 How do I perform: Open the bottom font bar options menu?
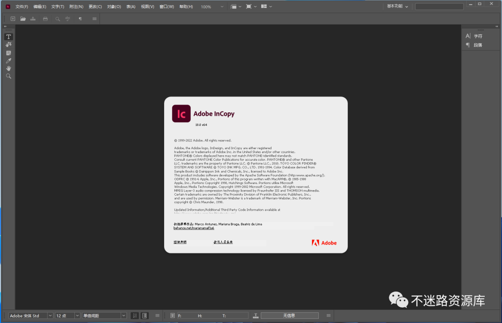[x=157, y=316]
